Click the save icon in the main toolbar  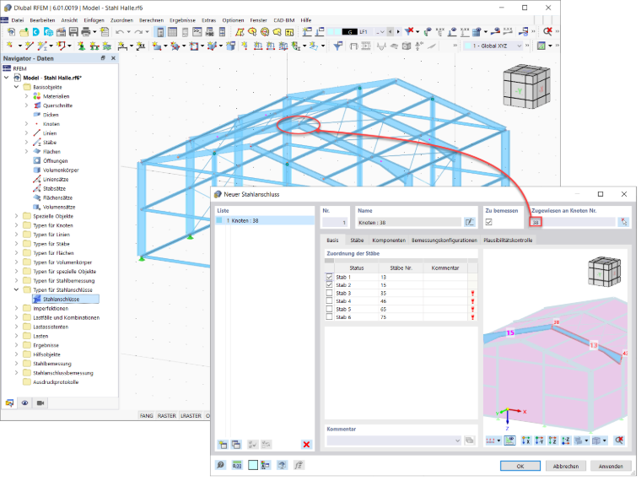(x=73, y=32)
